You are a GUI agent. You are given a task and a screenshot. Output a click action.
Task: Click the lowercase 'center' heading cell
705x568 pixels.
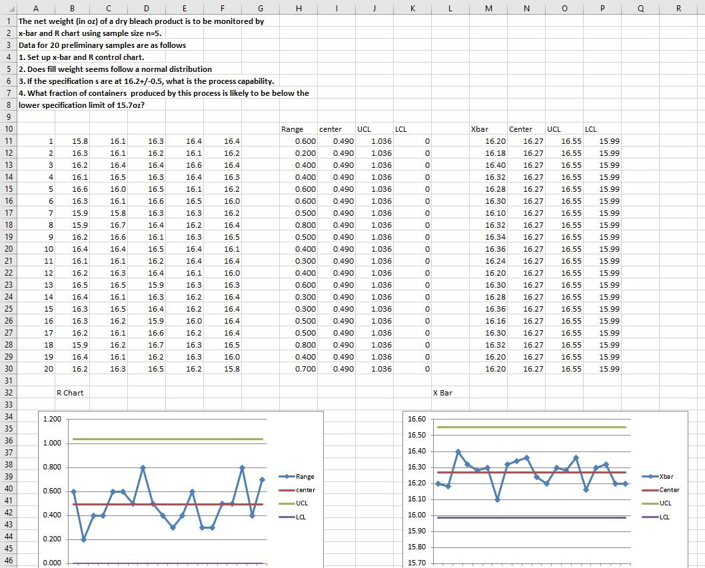tap(337, 129)
